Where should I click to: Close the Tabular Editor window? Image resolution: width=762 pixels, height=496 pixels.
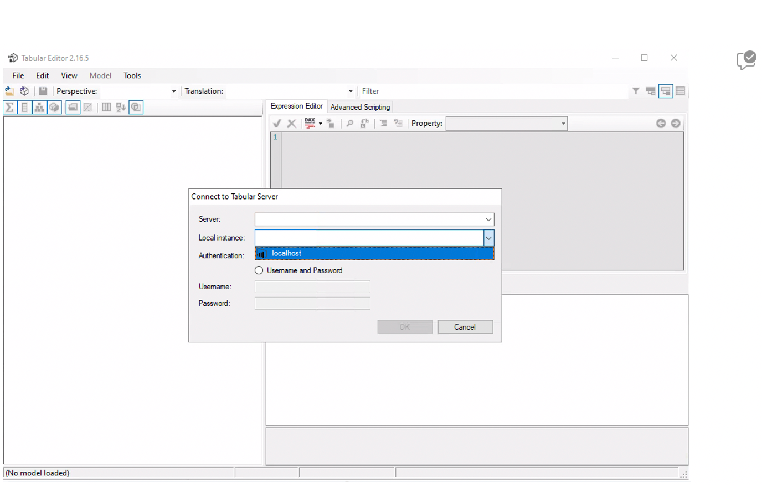click(x=674, y=58)
